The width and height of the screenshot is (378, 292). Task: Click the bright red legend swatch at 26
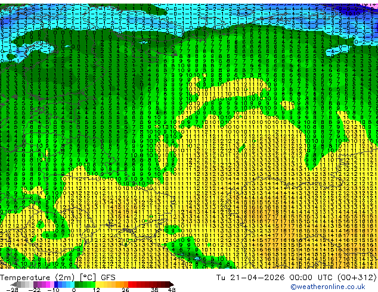(130, 284)
